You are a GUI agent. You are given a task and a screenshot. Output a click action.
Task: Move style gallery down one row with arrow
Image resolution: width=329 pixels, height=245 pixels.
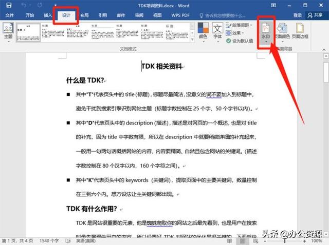tap(192, 33)
